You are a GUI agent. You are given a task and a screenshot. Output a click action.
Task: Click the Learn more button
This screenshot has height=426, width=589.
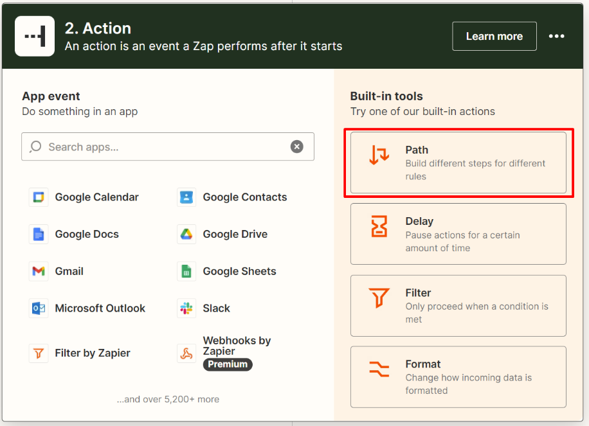494,37
